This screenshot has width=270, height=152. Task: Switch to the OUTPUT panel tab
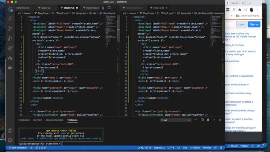[38, 120]
